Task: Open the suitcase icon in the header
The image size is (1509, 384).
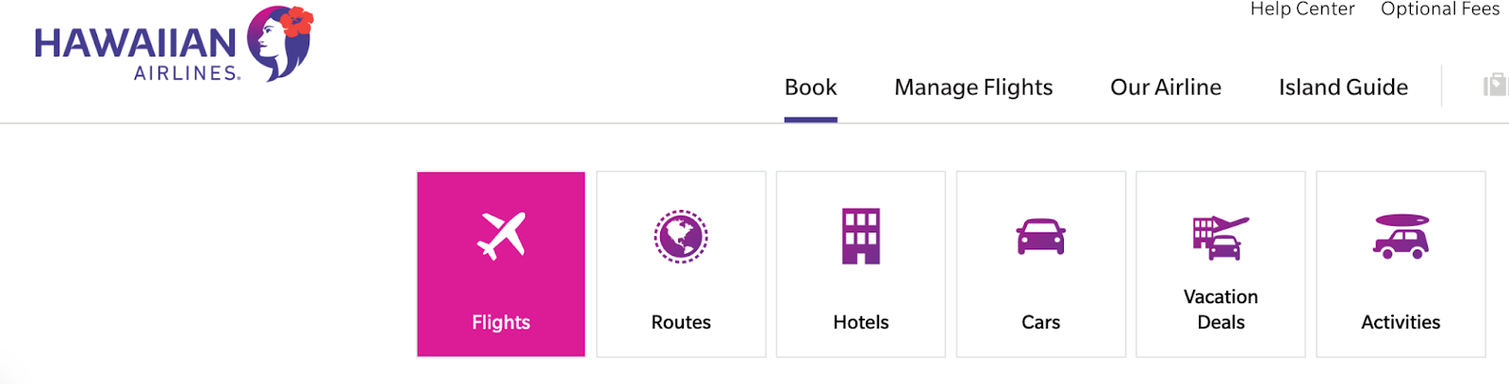Action: [1496, 86]
